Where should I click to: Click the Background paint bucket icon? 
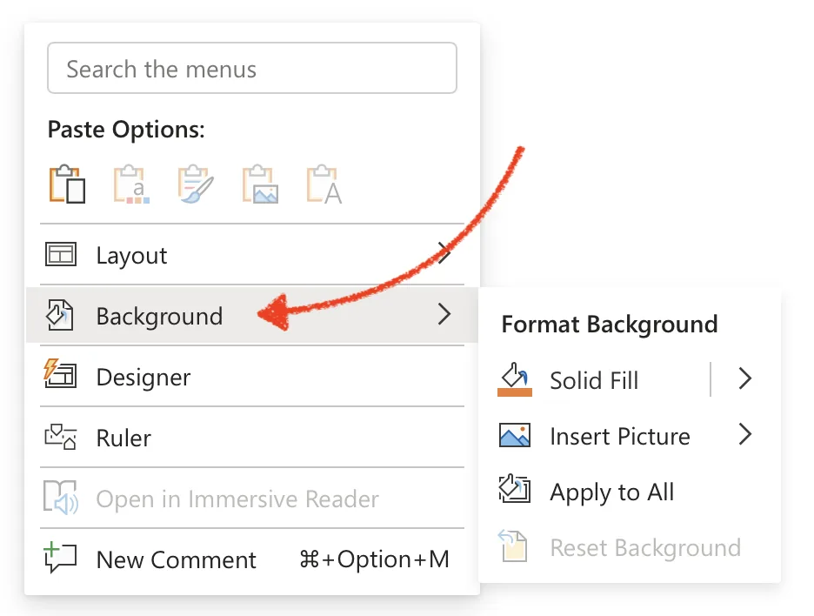pos(60,315)
